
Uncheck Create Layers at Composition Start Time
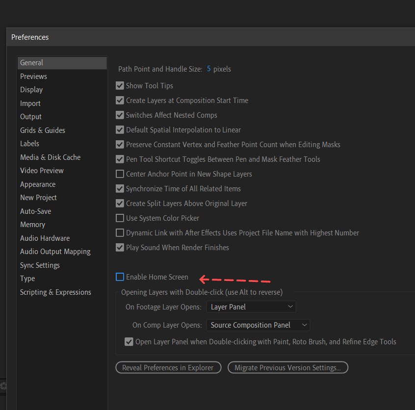click(x=120, y=101)
